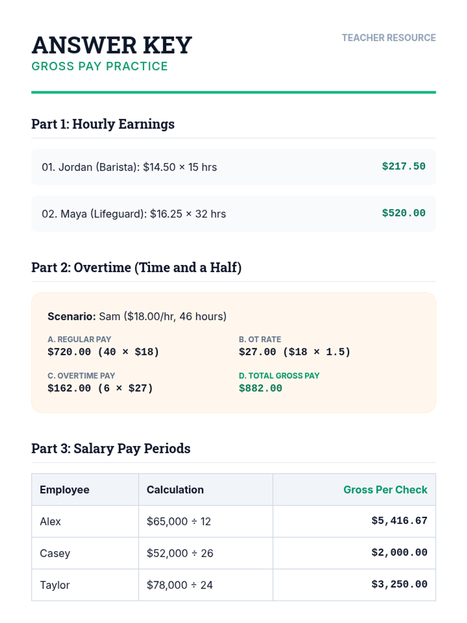Select Jordan's $217.50 answer
467x623 pixels.
[x=403, y=167]
